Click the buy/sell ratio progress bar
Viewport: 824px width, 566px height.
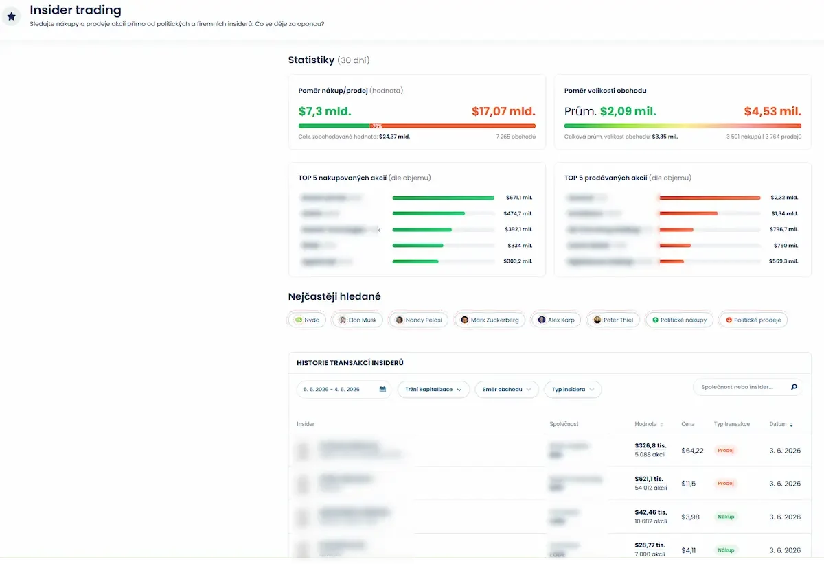pyautogui.click(x=417, y=126)
